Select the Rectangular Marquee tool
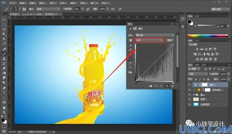Viewport: 232px width, 134px height. 4,25
